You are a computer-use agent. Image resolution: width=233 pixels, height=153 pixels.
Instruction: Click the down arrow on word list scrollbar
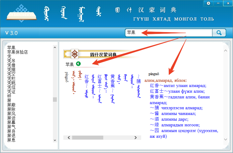pyautogui.click(x=55, y=140)
